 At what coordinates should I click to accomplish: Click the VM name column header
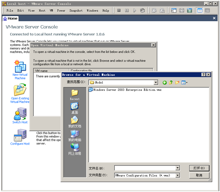pyautogui.click(x=51, y=70)
